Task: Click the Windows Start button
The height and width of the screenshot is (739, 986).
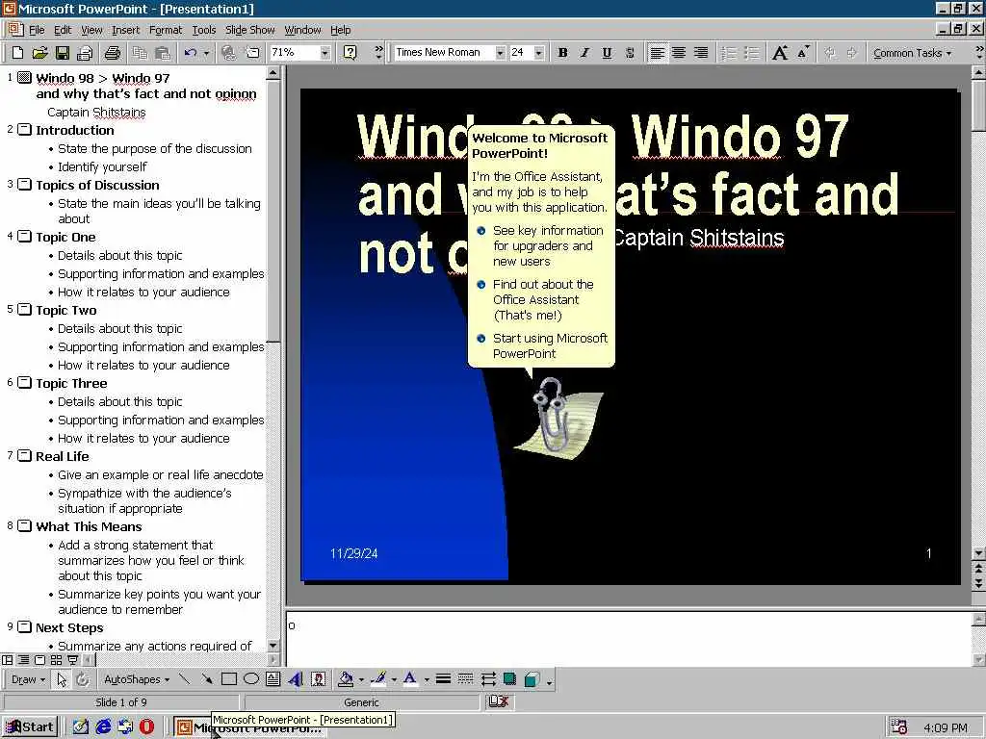Action: pos(30,726)
